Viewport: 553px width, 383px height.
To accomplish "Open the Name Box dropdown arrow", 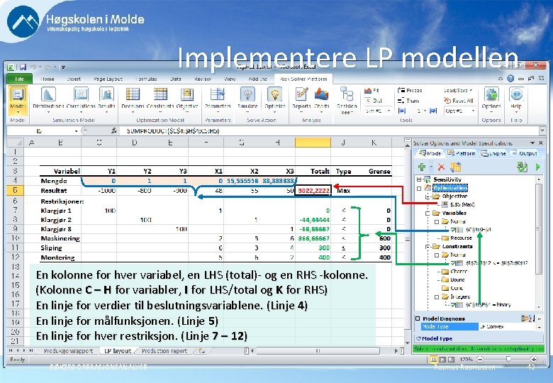I will tap(76, 131).
